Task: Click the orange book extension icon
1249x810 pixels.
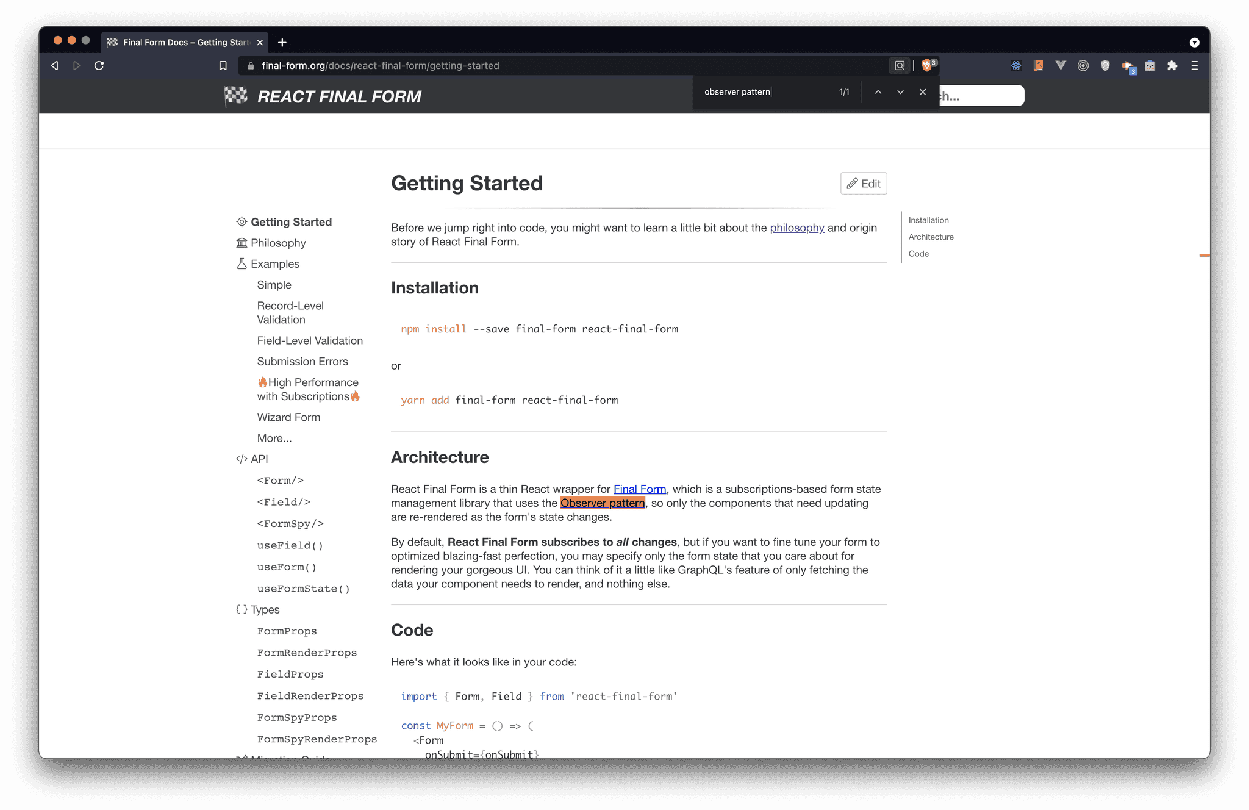Action: 1038,65
